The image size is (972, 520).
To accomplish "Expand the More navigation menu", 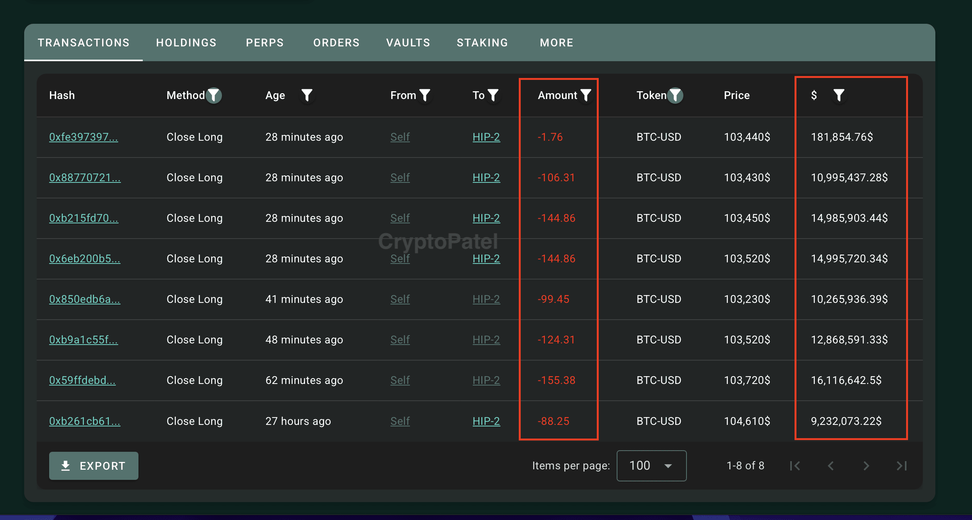I will point(557,42).
